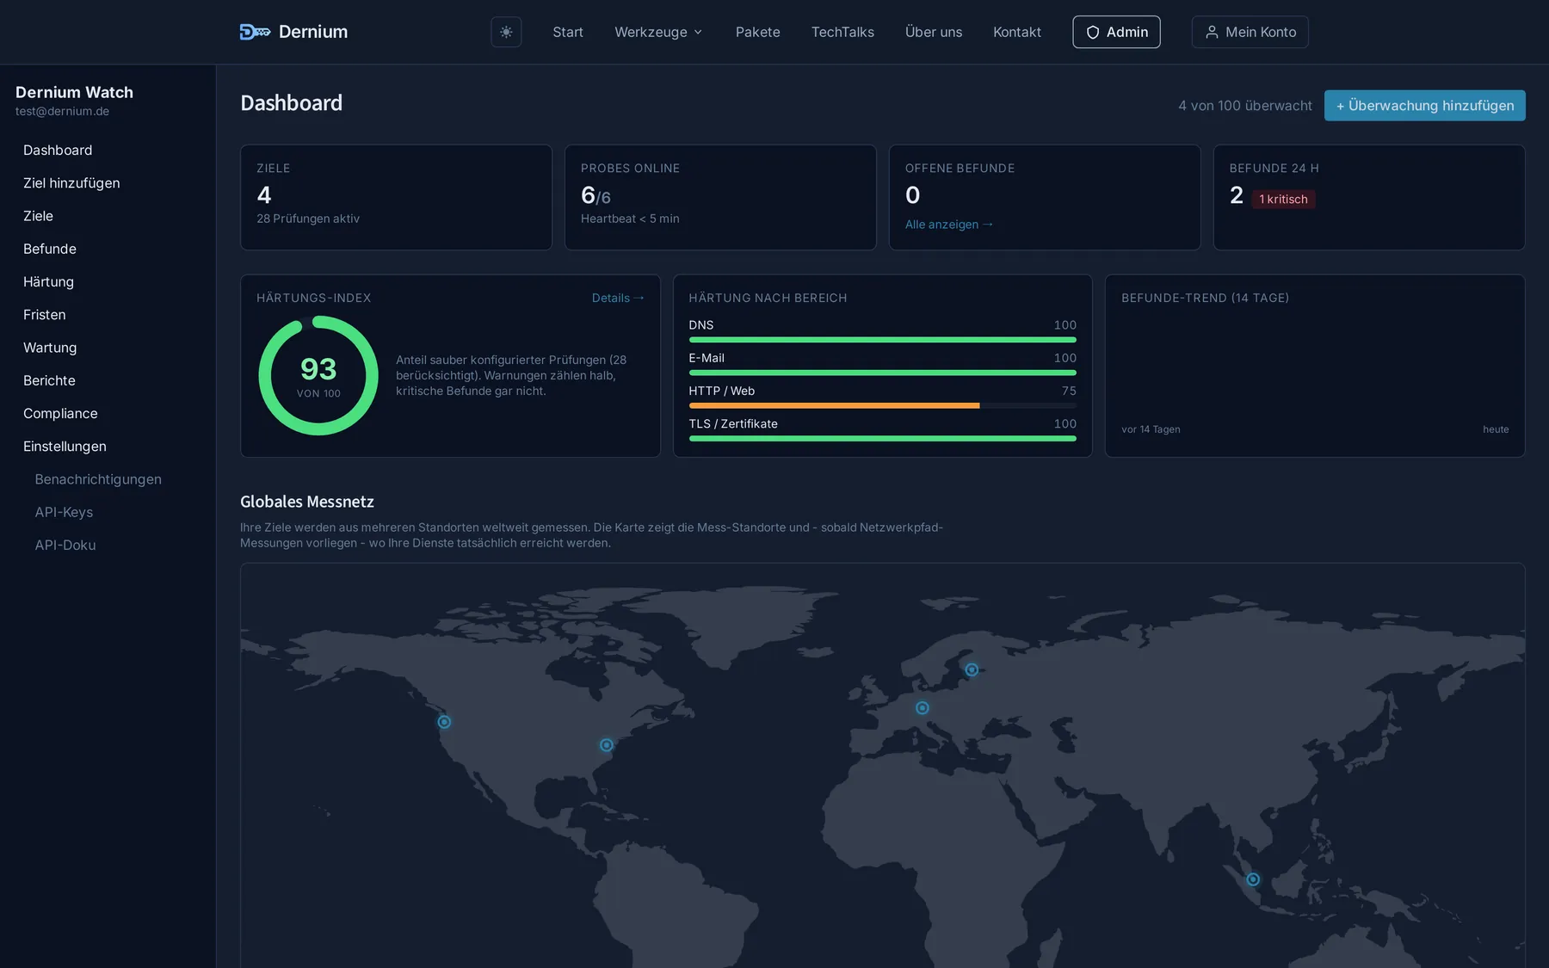Viewport: 1549px width, 968px height.
Task: Click the Dernium Watch sidebar title
Action: point(74,92)
